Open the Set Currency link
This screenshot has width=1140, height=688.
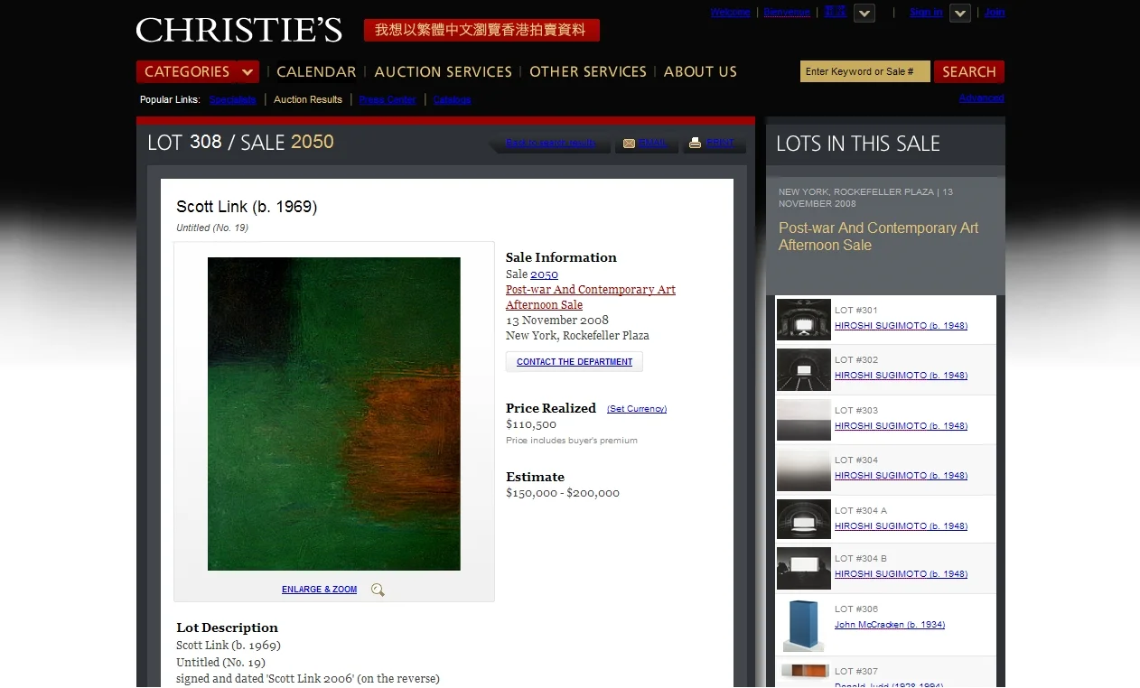tap(637, 409)
